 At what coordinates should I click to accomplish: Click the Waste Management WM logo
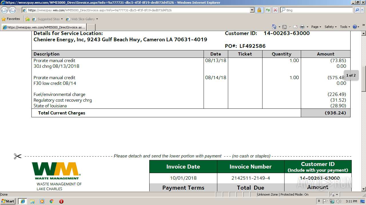pyautogui.click(x=56, y=171)
